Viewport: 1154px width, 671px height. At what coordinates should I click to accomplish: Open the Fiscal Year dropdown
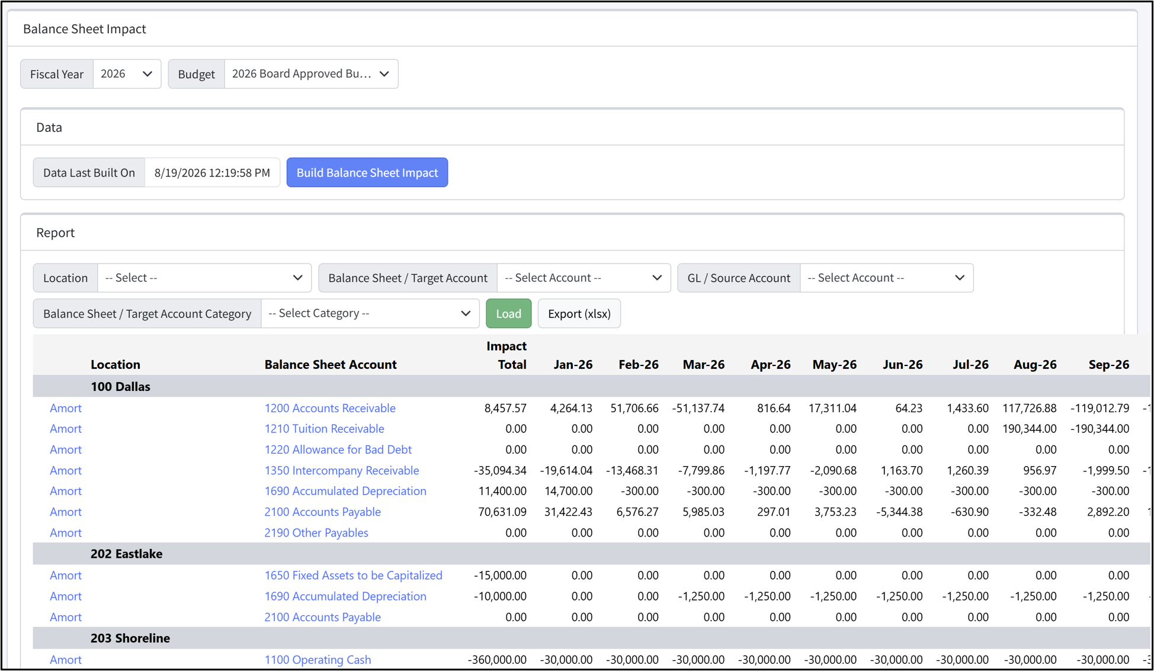tap(127, 74)
